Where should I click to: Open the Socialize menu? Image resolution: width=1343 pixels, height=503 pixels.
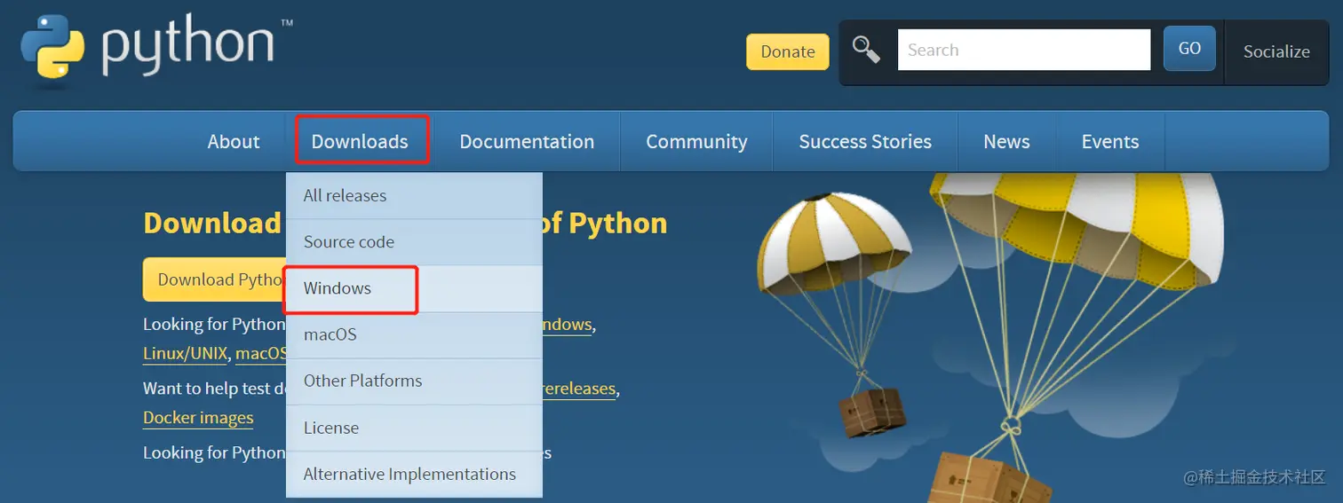point(1276,51)
